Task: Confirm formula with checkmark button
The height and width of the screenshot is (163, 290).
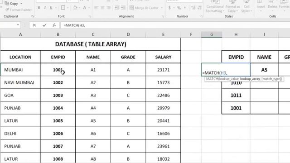Action: (x=44, y=25)
